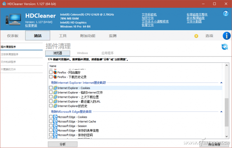This screenshot has height=148, width=232.
Task: Check Internet Explorer 最近键入的URL checkbox
Action: [x=51, y=101]
